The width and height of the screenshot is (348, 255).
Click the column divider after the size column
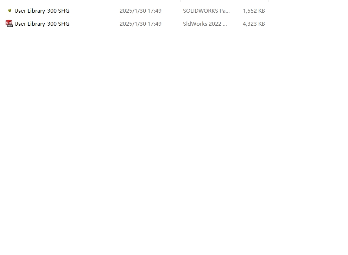[x=268, y=1]
